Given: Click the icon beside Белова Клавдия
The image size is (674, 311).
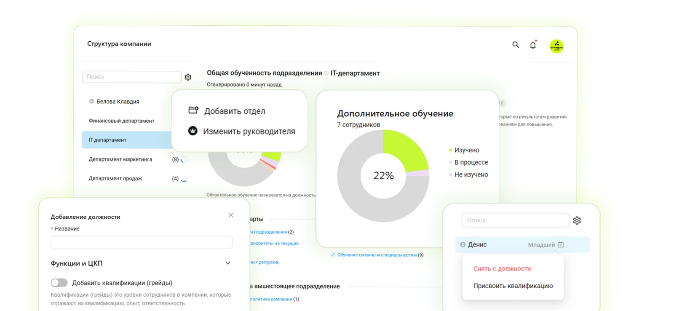Looking at the screenshot, I should [x=91, y=101].
